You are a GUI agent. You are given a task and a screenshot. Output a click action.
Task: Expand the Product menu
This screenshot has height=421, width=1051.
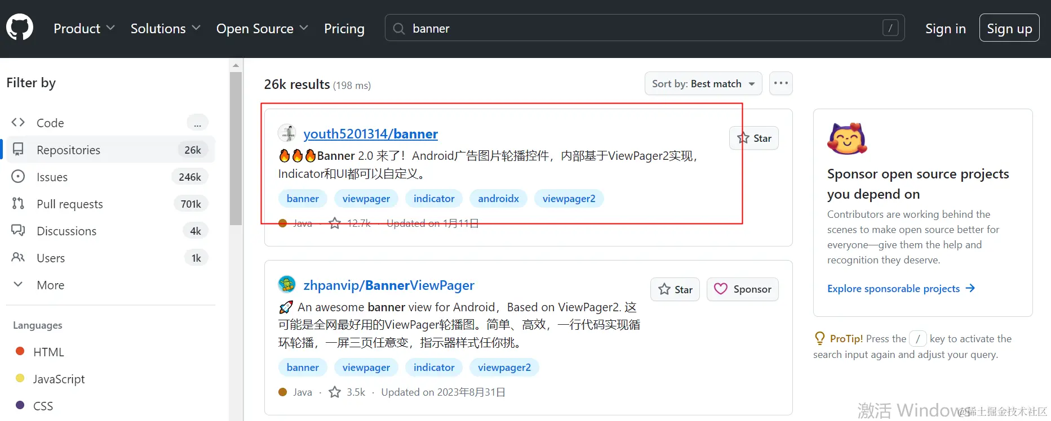point(84,28)
